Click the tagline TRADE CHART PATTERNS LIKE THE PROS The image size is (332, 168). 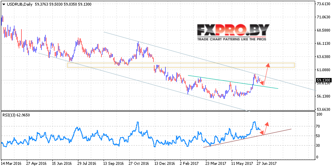pos(232,39)
